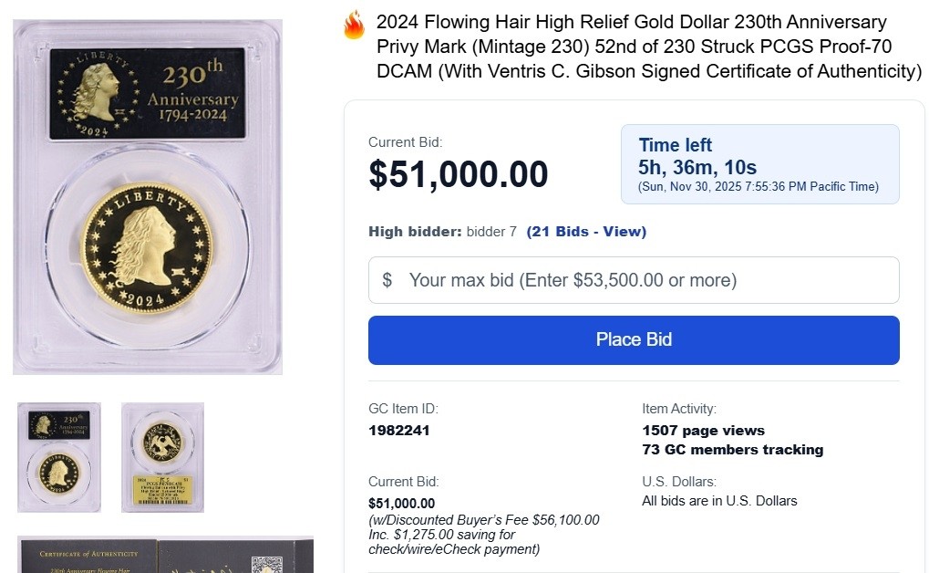Click the GC Item ID number 1982241
The height and width of the screenshot is (573, 929).
coord(399,430)
